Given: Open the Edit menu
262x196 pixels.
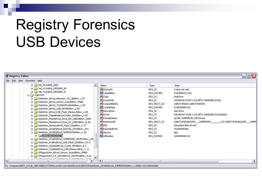Looking at the screenshot, I should [14, 81].
